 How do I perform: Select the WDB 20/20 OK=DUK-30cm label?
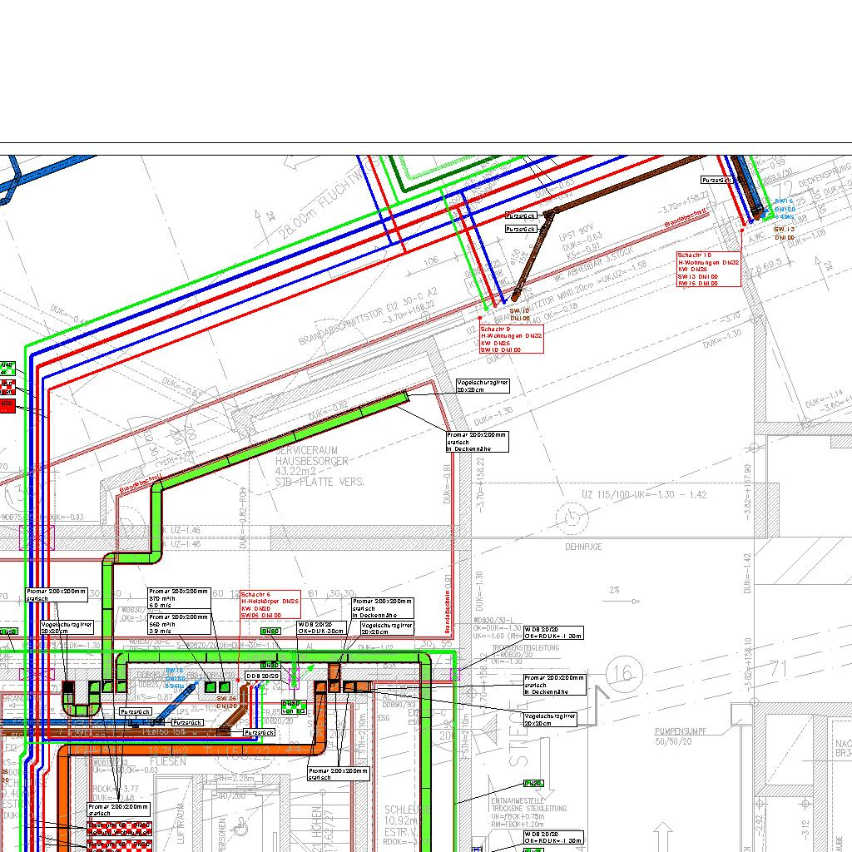[321, 627]
